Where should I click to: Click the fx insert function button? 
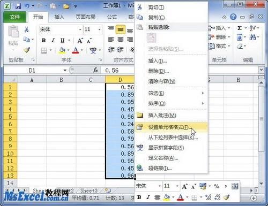(x=95, y=70)
